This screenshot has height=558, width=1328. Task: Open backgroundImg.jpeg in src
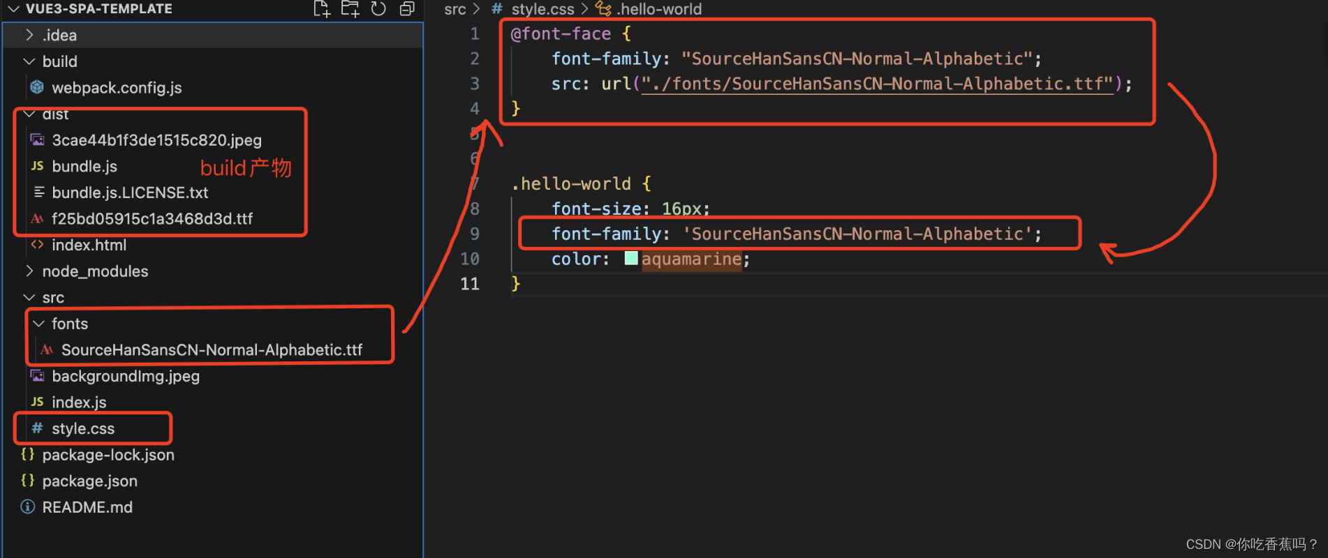[x=126, y=376]
